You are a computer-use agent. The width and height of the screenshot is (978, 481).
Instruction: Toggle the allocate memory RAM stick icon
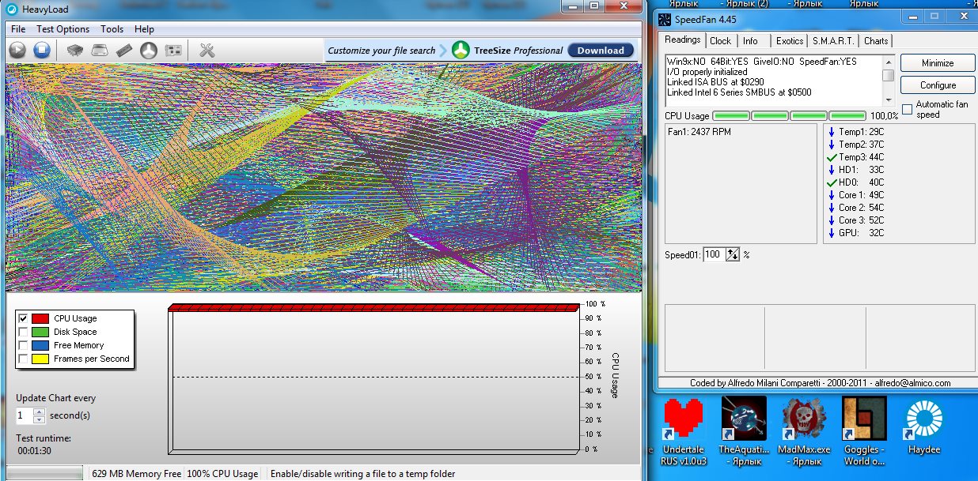click(x=124, y=51)
